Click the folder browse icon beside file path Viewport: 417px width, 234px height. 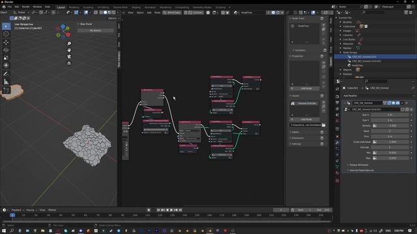[324, 125]
